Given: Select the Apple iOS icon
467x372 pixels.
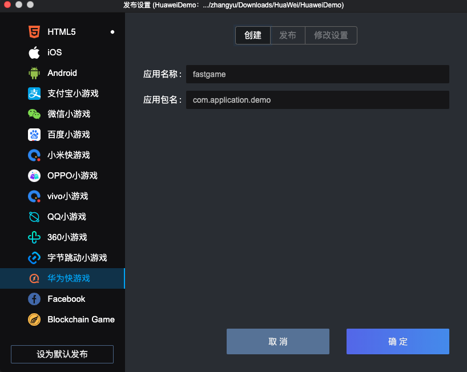Looking at the screenshot, I should 34,52.
